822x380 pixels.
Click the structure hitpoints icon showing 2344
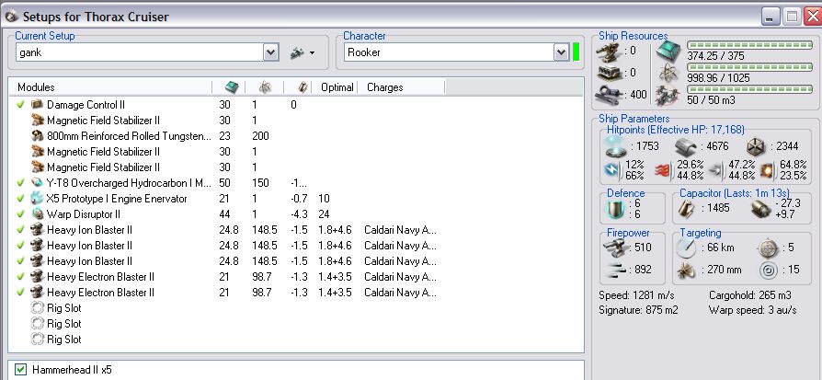(x=757, y=147)
